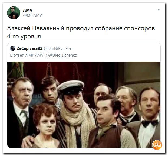Open the 9 ч timestamp link
Image resolution: width=168 pixels, height=156 pixels.
pos(68,48)
